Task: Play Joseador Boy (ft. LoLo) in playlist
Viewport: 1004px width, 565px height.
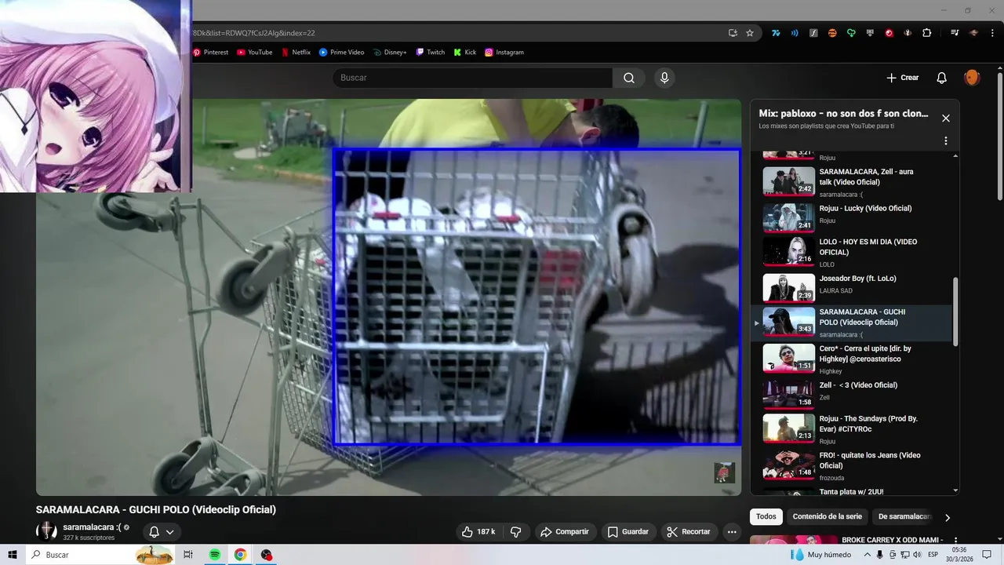Action: coord(855,287)
